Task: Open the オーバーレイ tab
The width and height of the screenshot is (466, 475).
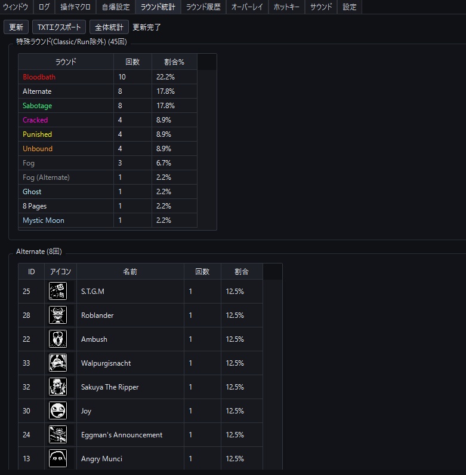Action: coord(247,7)
